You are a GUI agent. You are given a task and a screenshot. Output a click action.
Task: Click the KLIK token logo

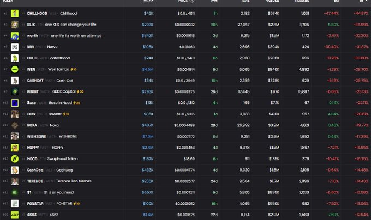(x=15, y=25)
